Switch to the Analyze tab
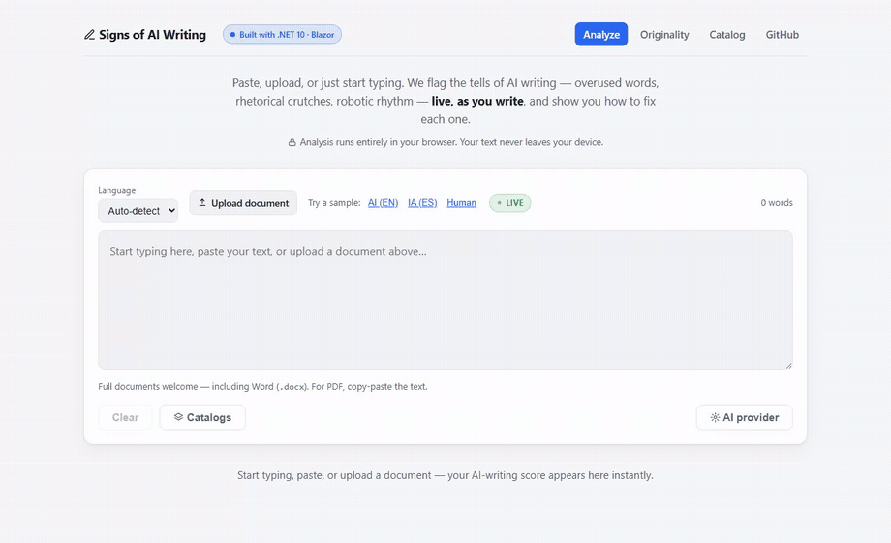The width and height of the screenshot is (891, 543). 601,35
